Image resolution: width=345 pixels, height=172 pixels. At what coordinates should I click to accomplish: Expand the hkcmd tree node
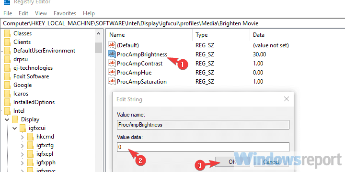[x=22, y=137]
